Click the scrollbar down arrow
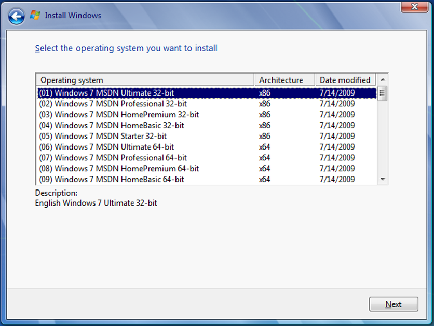 (x=382, y=179)
